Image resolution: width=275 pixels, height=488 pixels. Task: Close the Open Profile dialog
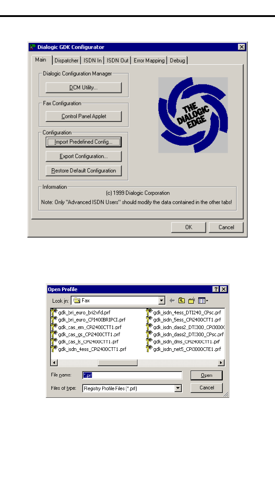224,289
